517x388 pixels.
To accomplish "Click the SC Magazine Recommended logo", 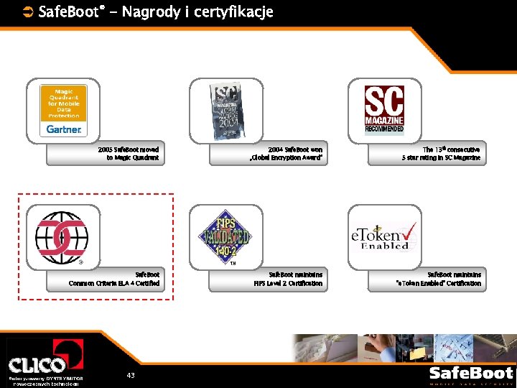I will 384,110.
